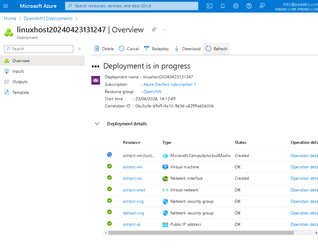Click the purple deployment template icon
This screenshot has height=250, width=318.
(96, 80)
